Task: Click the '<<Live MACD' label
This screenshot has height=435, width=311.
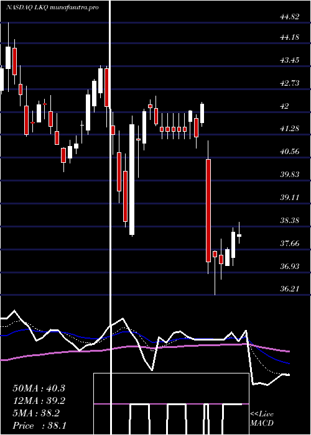Action: [x=262, y=419]
